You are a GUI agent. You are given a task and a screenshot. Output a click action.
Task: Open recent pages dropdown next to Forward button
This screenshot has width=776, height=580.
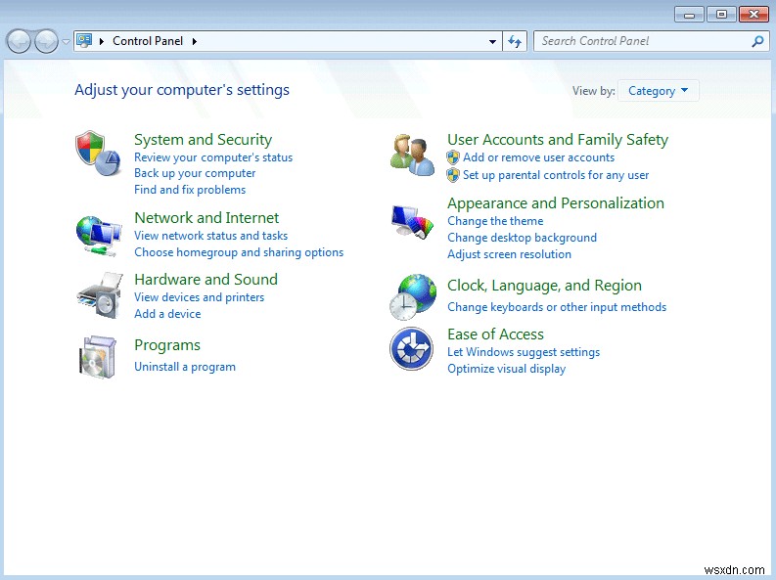click(66, 42)
